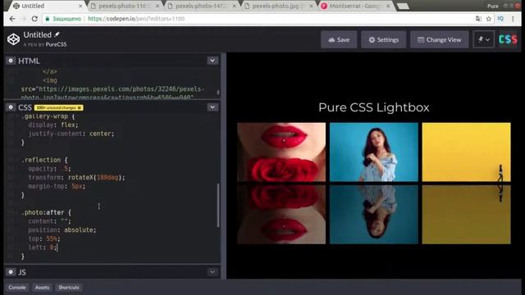Click the IQ extension icon
Screen dimensions: 525x295
(500, 19)
